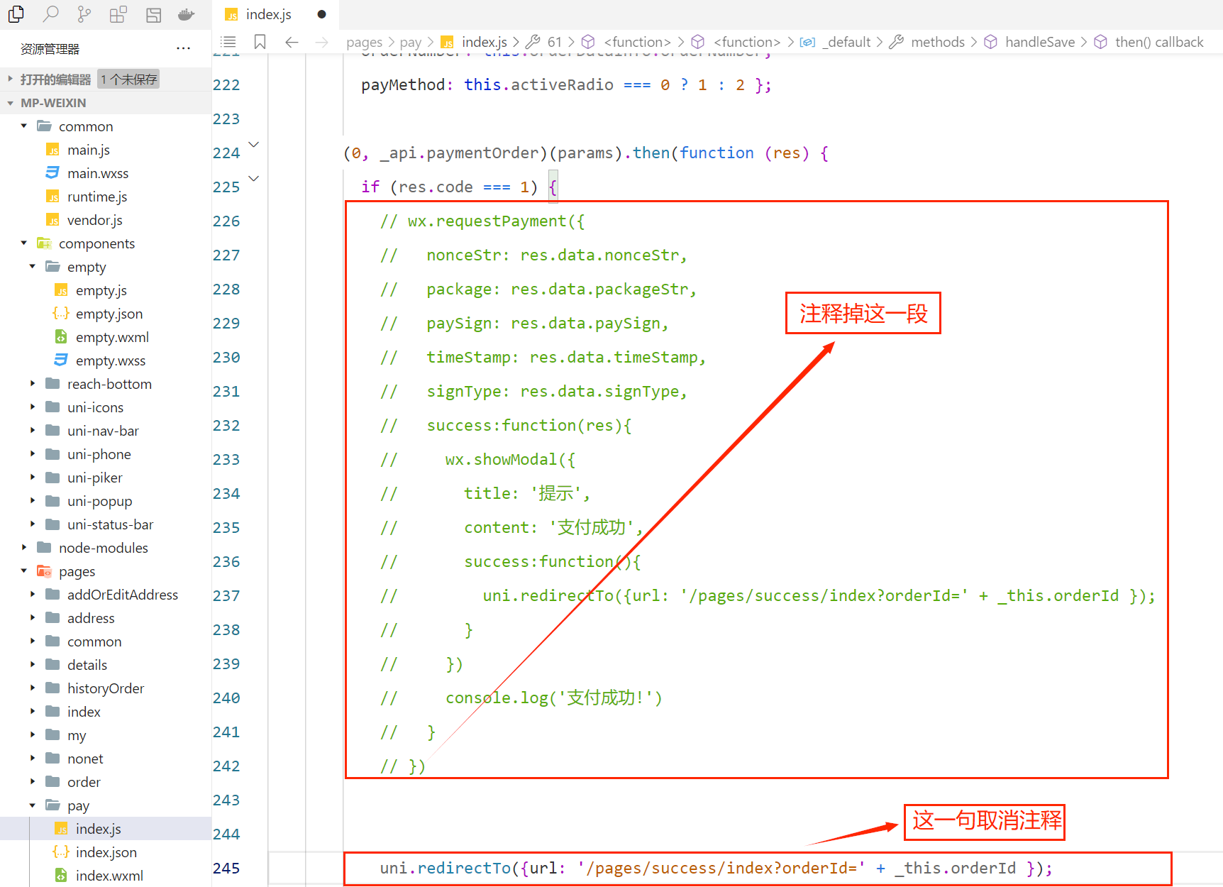
Task: Open the Source Control branch icon
Action: tap(84, 14)
